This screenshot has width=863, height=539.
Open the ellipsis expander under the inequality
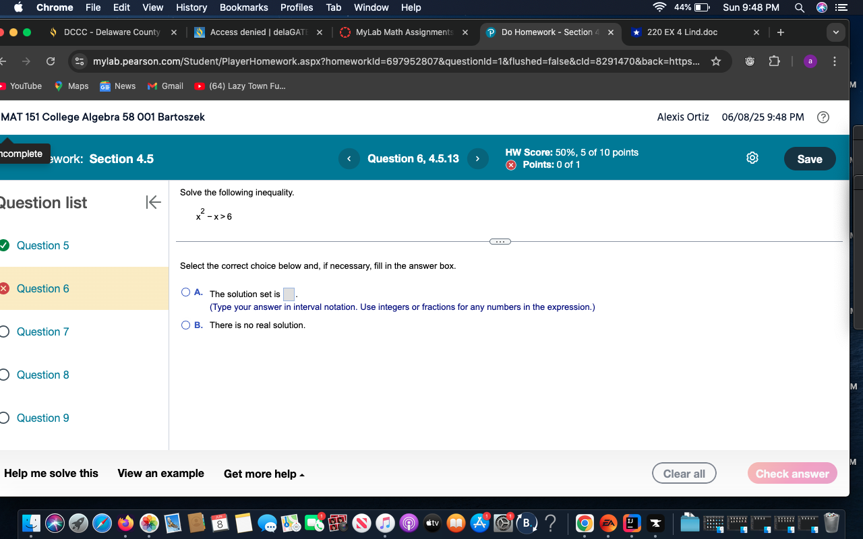click(x=500, y=241)
